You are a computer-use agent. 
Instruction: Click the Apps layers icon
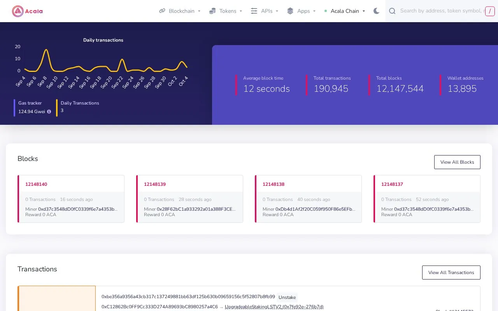pos(290,11)
